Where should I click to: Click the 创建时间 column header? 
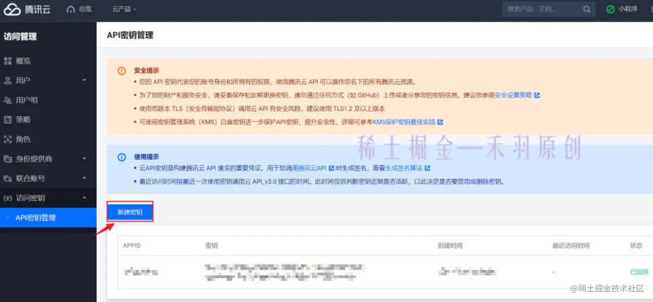pos(450,246)
